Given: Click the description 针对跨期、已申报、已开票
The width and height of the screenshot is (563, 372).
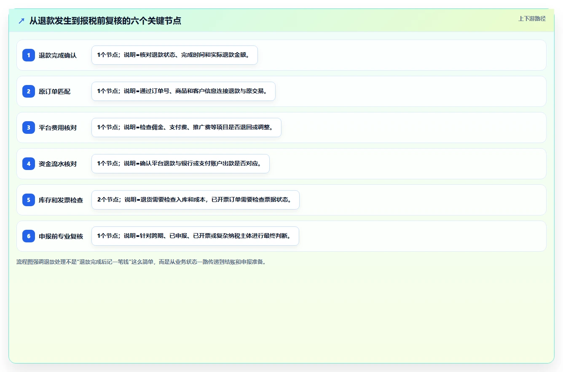Looking at the screenshot, I should pos(195,236).
